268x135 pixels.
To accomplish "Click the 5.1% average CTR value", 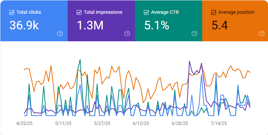I will point(157,25).
